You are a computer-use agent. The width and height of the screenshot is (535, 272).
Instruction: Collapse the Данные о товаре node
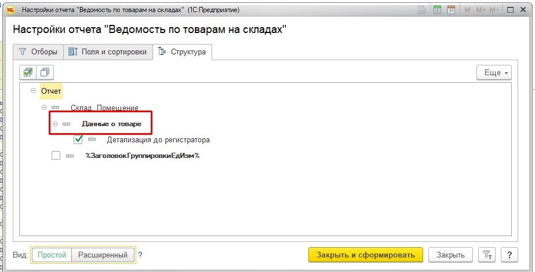coord(56,124)
